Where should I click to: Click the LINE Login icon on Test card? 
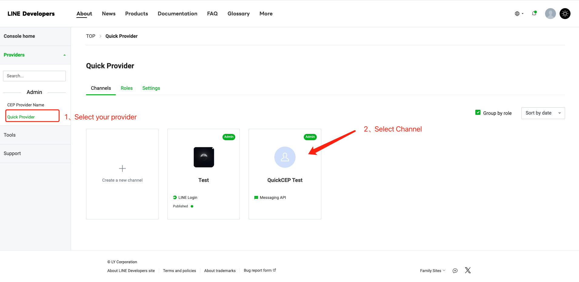coord(175,197)
